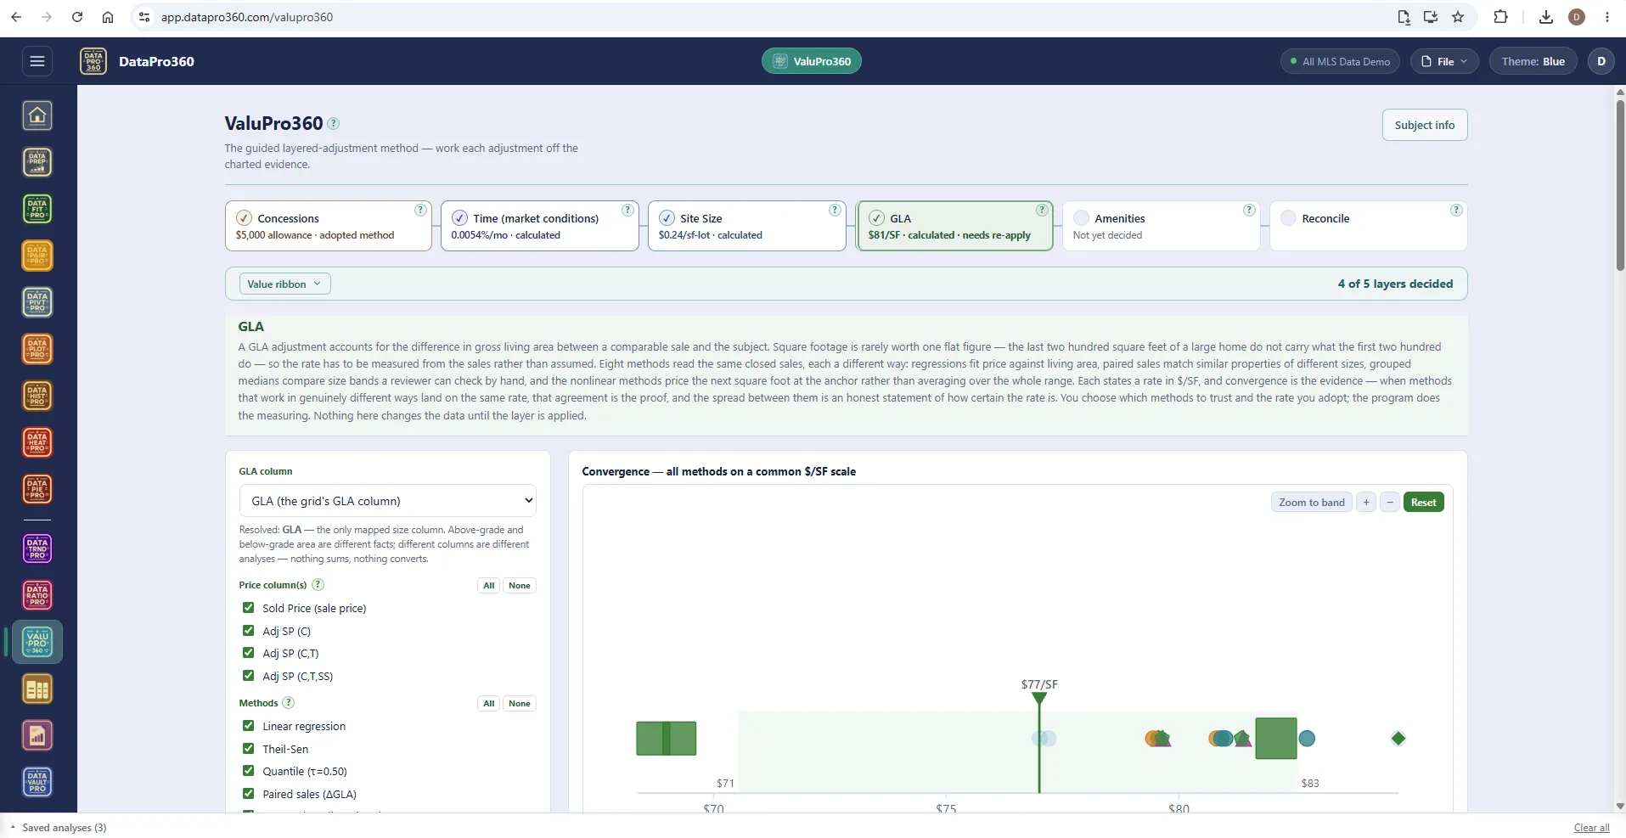Click the Reset chart button
The image size is (1626, 838).
point(1423,502)
